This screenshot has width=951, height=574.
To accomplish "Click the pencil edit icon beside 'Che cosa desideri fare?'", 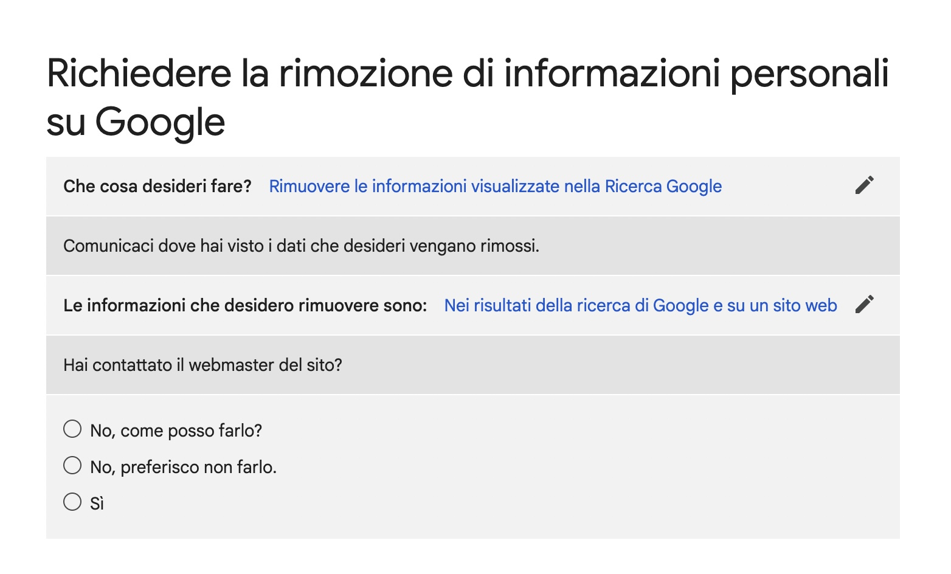I will [x=866, y=185].
